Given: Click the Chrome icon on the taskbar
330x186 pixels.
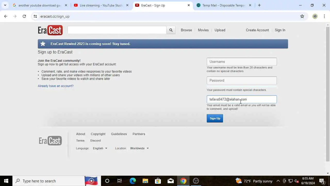Looking at the screenshot, I should point(183,181).
